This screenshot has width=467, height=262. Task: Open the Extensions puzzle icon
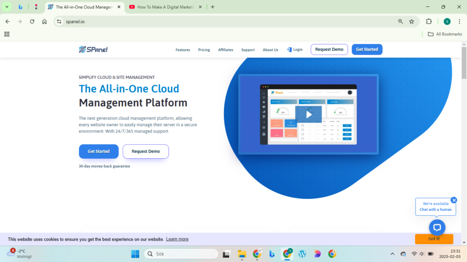coord(429,21)
